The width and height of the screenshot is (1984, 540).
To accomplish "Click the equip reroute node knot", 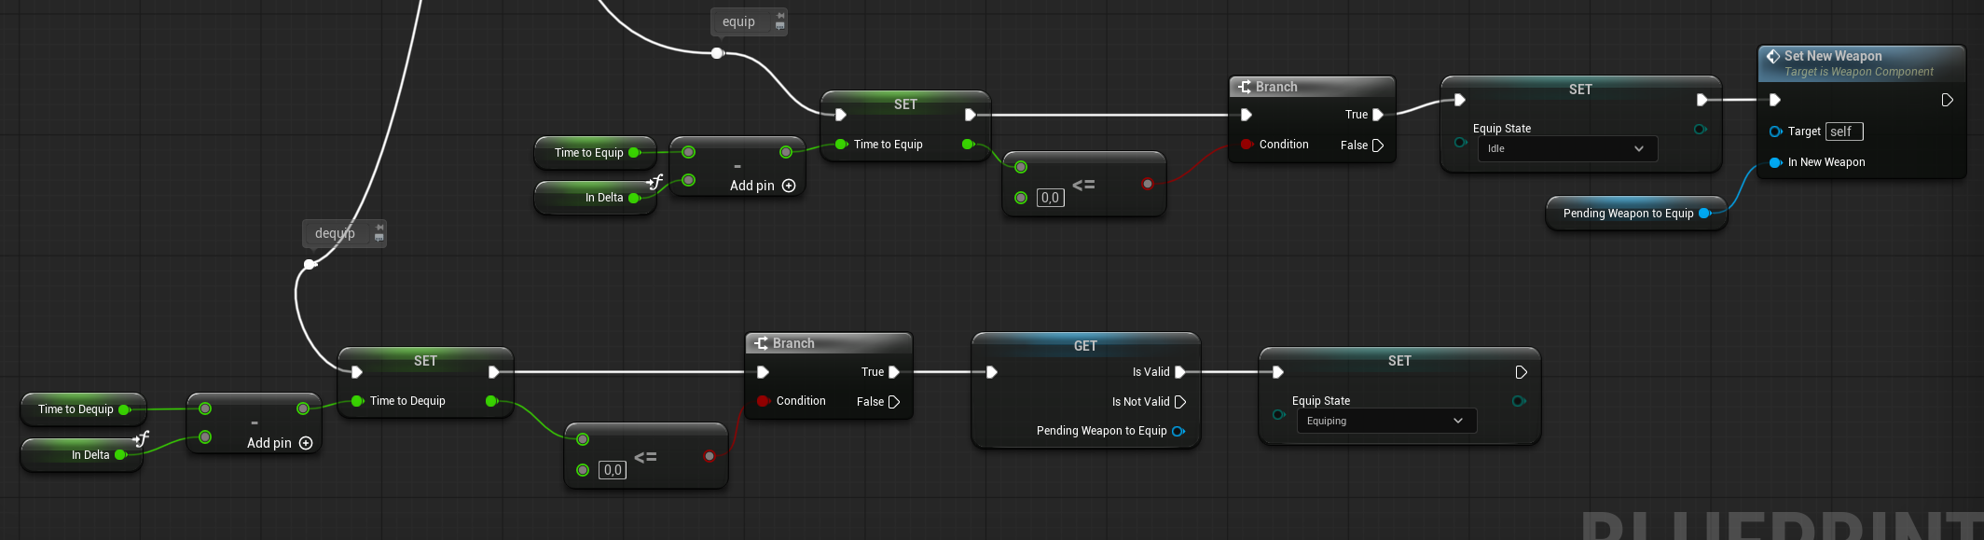I will pos(717,53).
